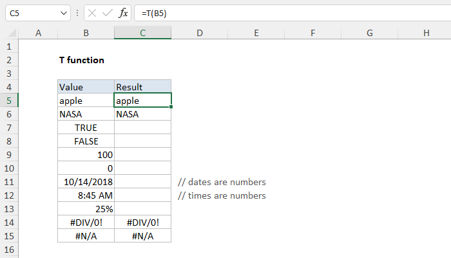The image size is (451, 258).
Task: Select row 15 header
Action: point(9,236)
